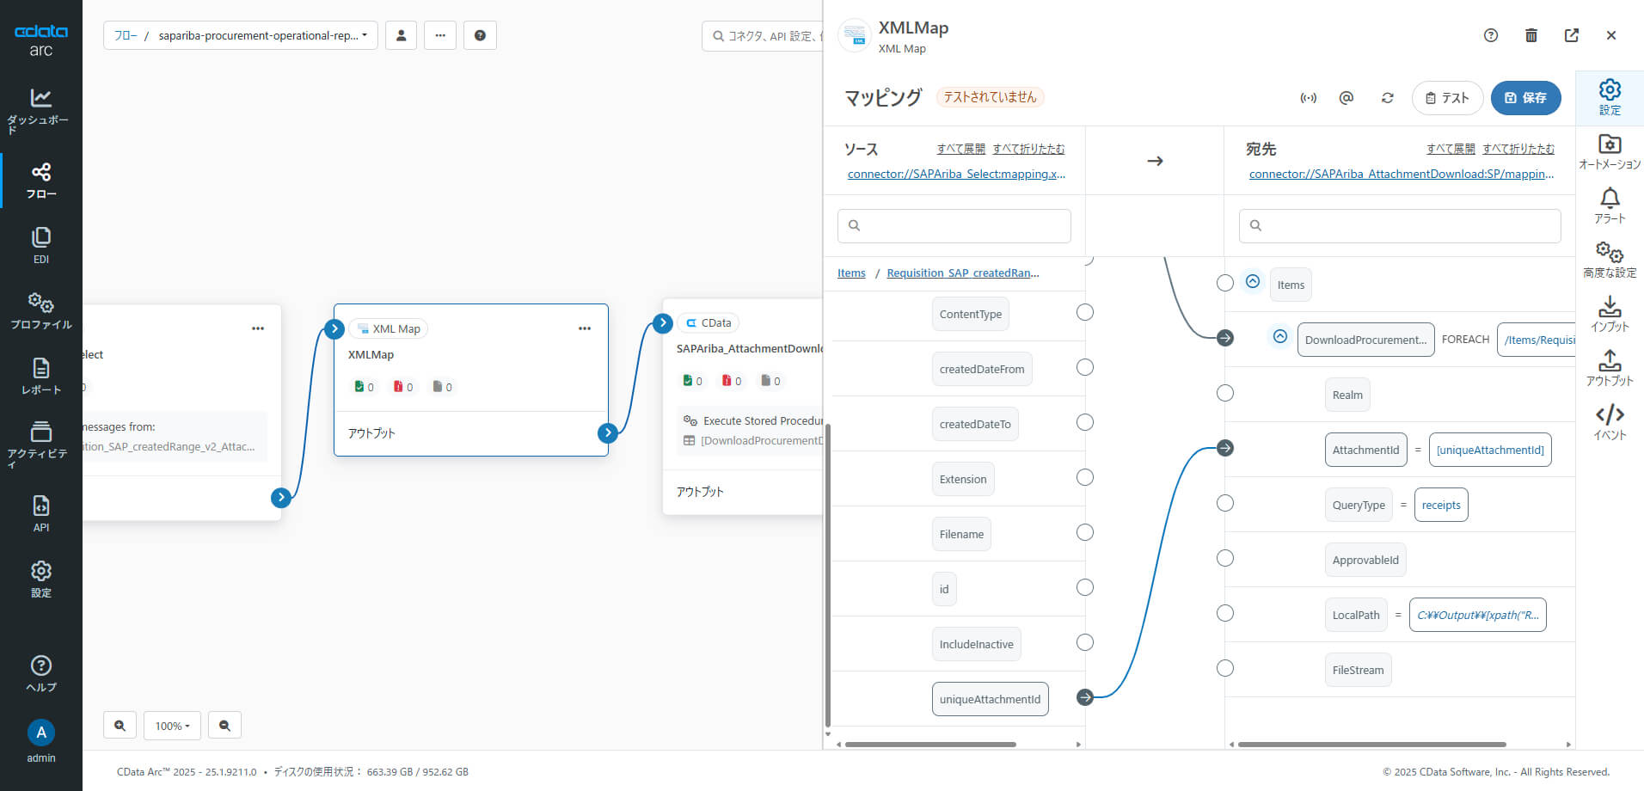
Task: Click the user icon button in flow toolbar
Action: click(401, 35)
